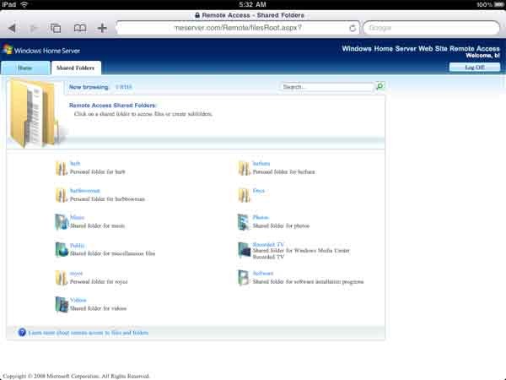Click the barb personal folder icon

click(61, 168)
